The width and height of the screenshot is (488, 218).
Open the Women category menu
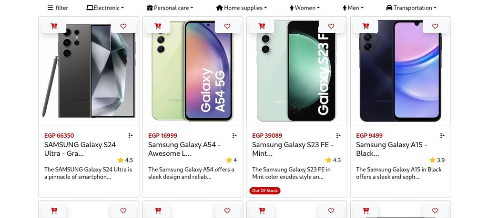(305, 8)
